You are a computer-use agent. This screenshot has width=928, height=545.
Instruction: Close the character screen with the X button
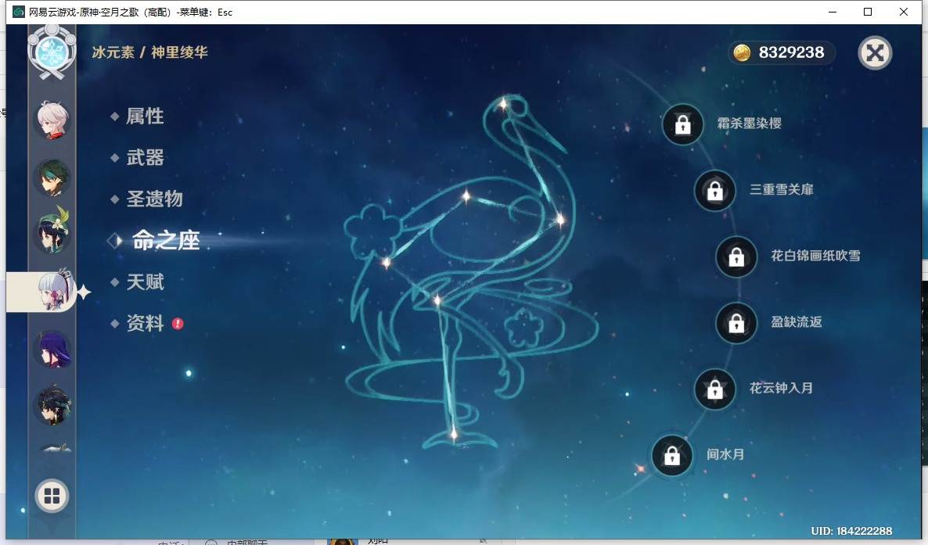pyautogui.click(x=875, y=52)
